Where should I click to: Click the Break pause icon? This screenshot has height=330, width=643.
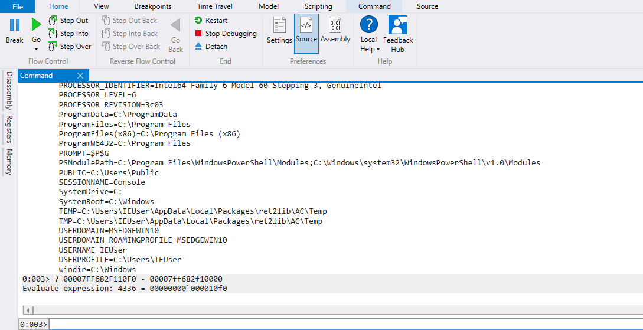pyautogui.click(x=15, y=25)
